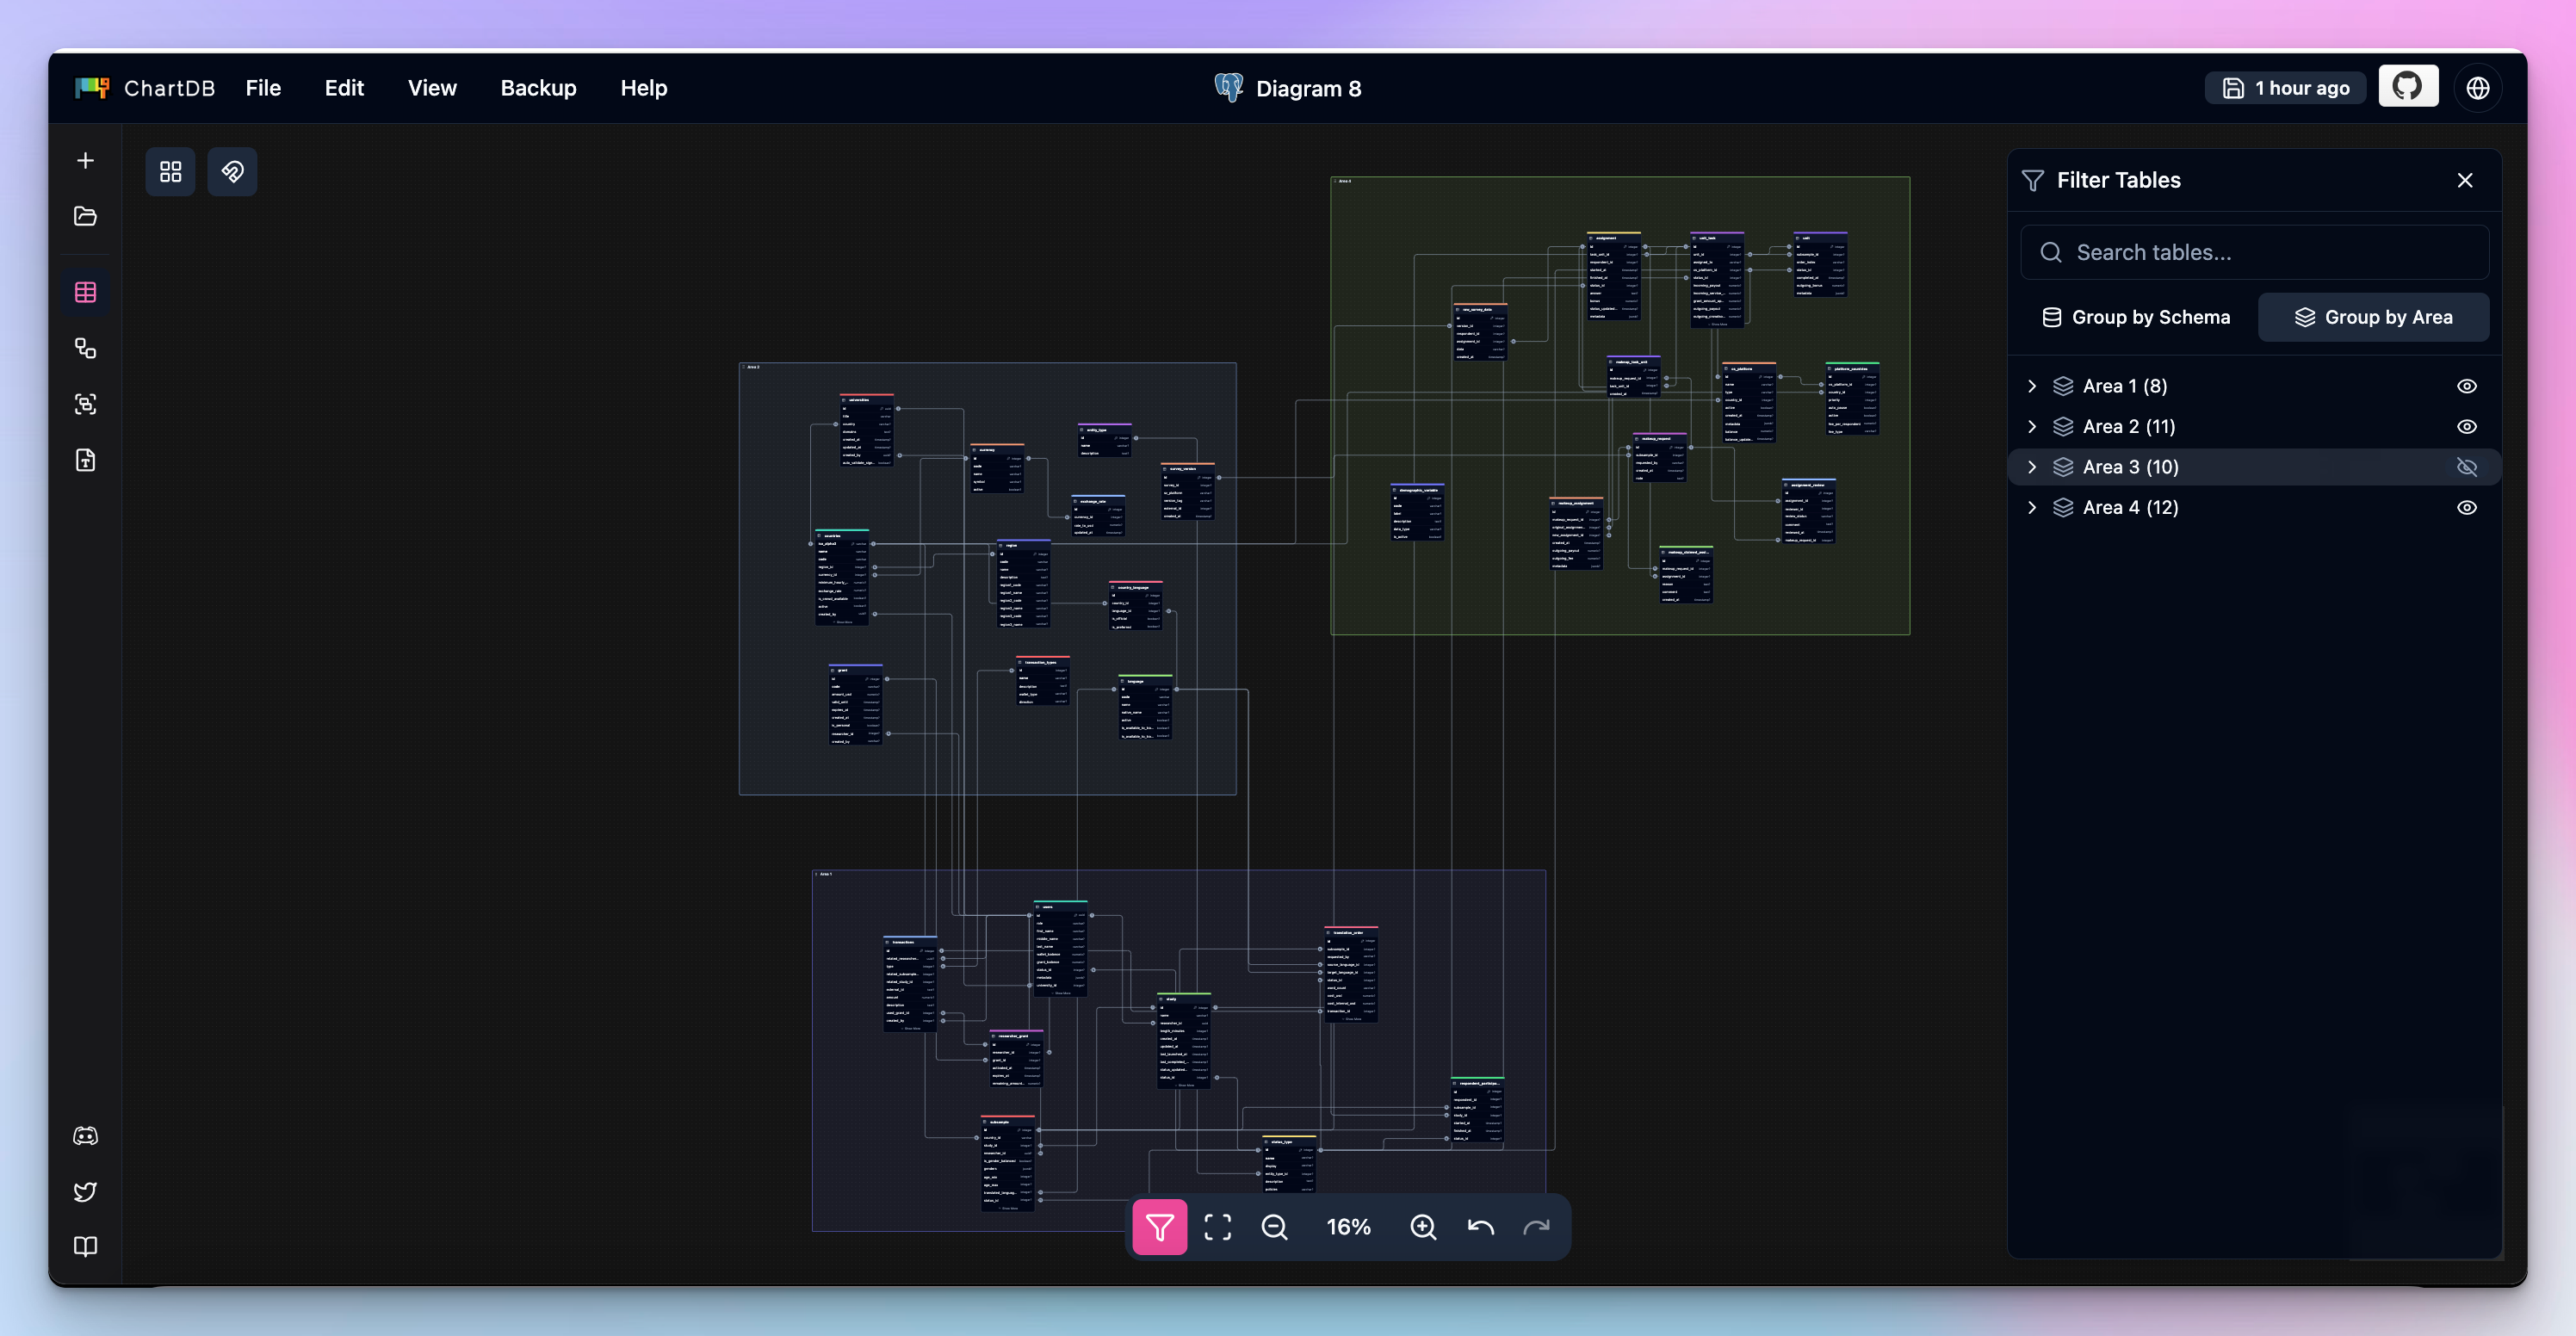
Task: Click the fit-to-view icon in bottom toolbar
Action: (x=1218, y=1227)
